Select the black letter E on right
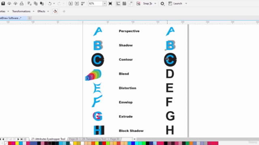This screenshot has height=145, width=259. click(170, 88)
